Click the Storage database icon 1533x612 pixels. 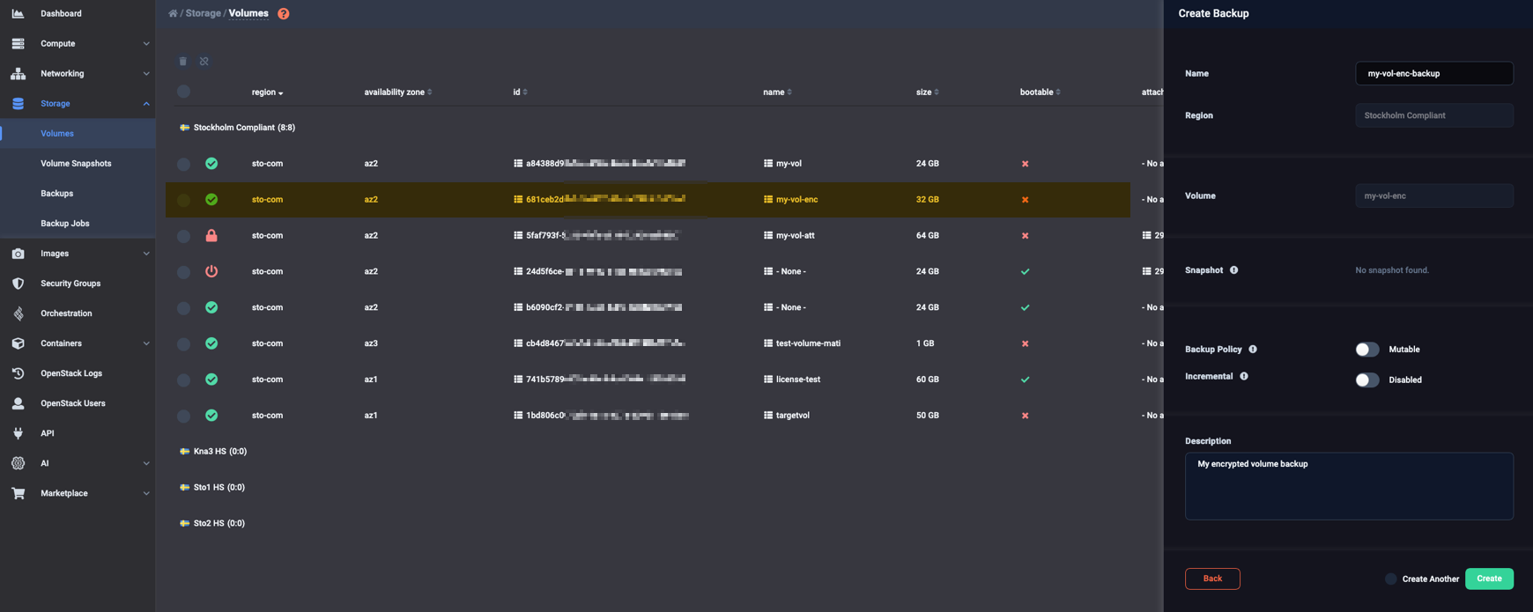[x=18, y=103]
